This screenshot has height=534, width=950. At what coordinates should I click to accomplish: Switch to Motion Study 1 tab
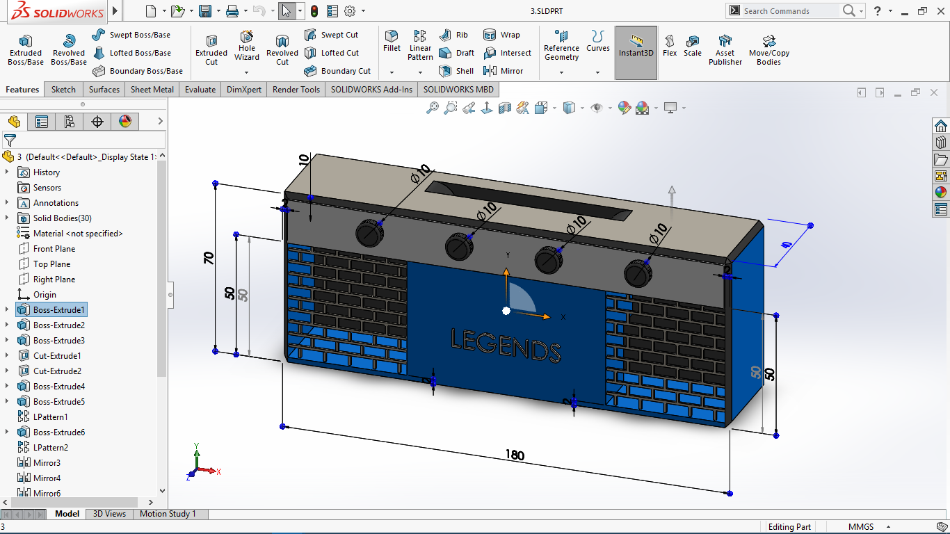pos(168,514)
